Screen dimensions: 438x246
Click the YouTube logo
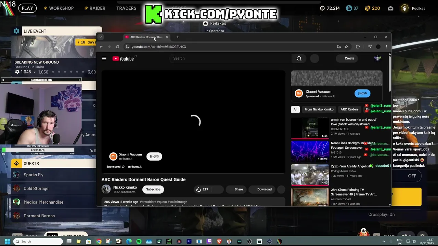pyautogui.click(x=123, y=58)
